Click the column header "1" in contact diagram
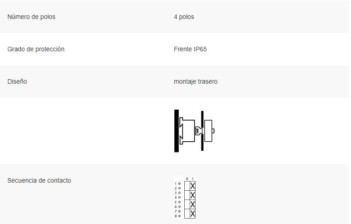 [192, 179]
